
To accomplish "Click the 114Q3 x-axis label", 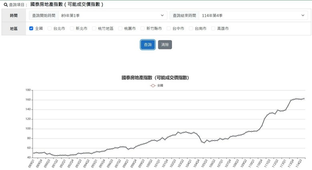I will tap(299, 164).
